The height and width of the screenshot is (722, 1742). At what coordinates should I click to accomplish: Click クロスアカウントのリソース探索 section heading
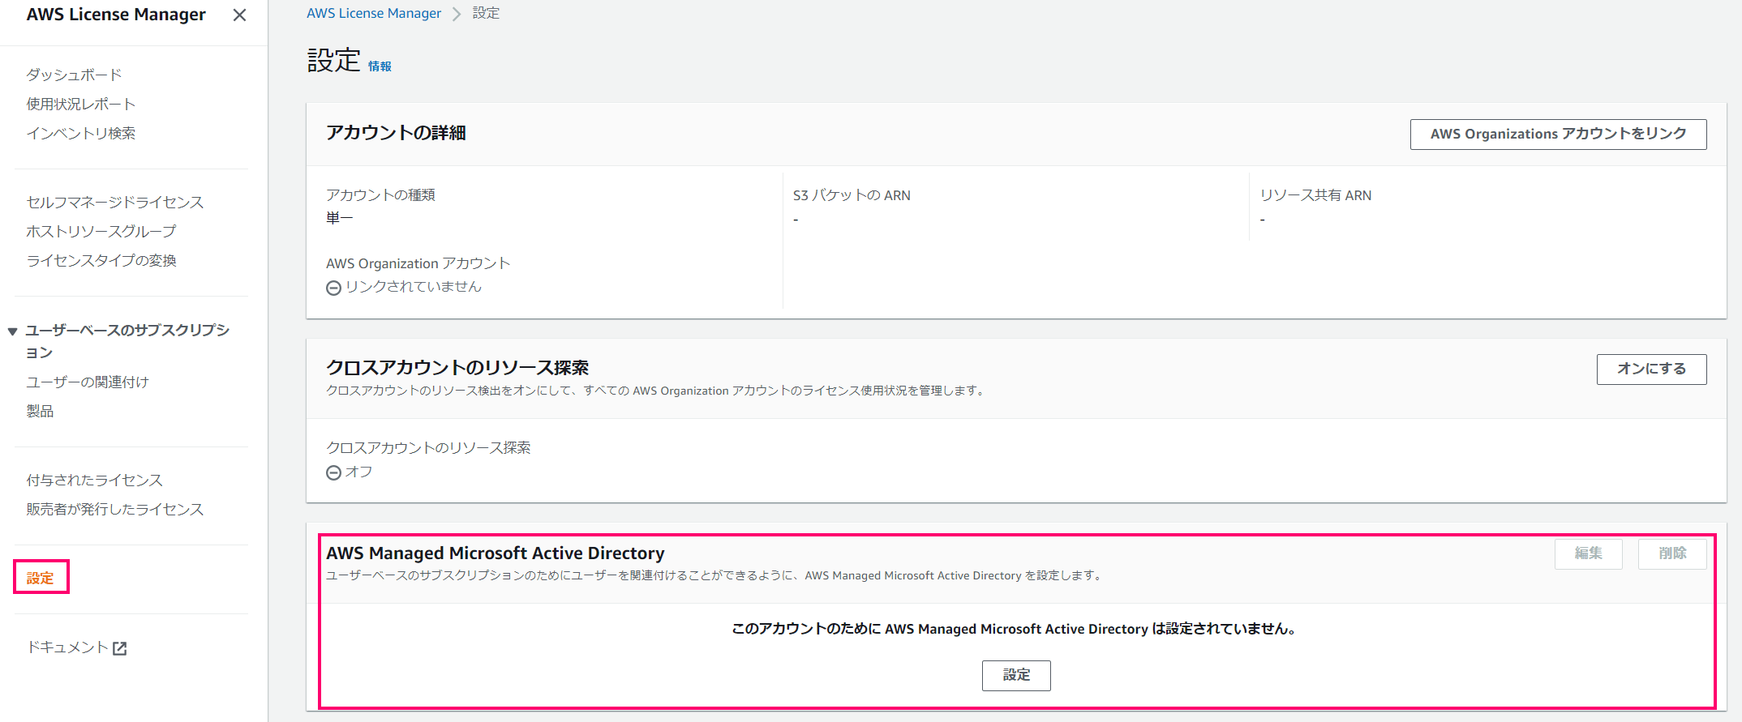(x=457, y=368)
